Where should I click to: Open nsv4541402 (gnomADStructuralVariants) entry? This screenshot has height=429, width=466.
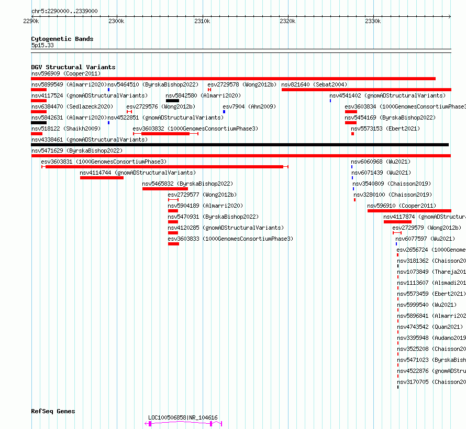click(387, 95)
